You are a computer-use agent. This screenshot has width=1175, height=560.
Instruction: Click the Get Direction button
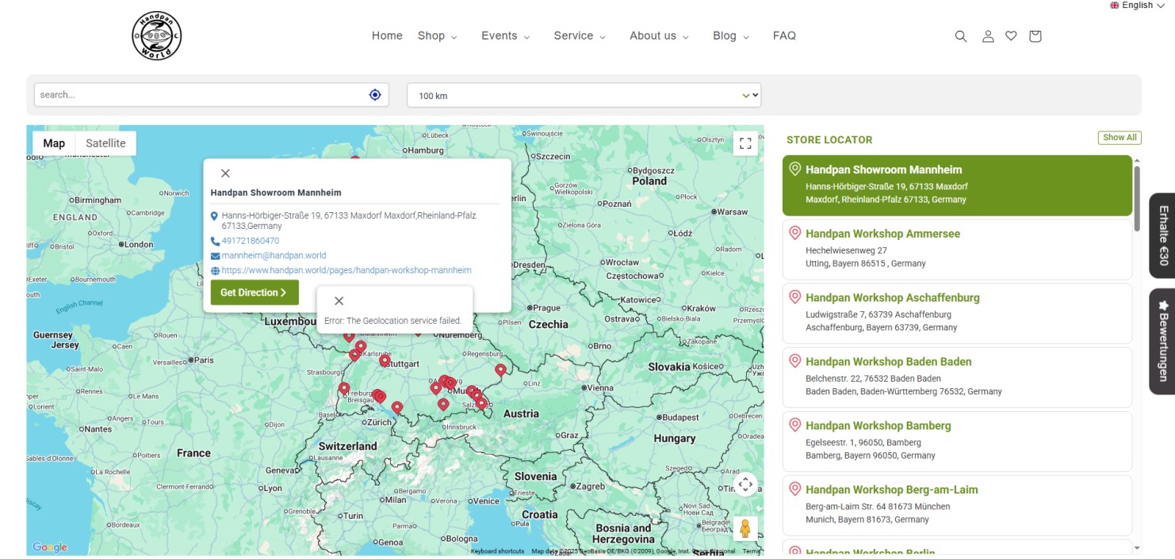[254, 292]
